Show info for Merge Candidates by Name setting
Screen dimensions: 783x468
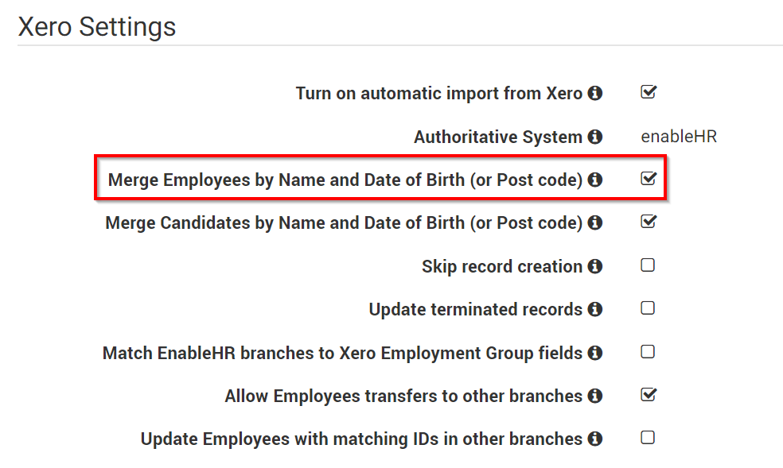[594, 222]
